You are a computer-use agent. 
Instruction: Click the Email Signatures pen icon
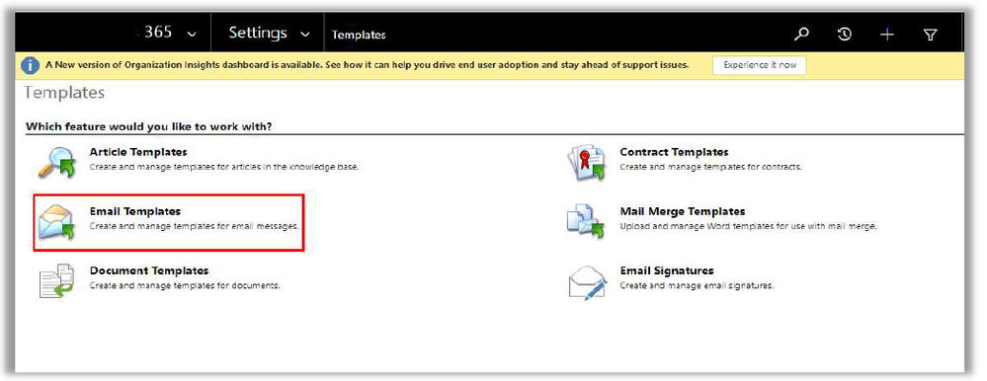[x=587, y=282]
